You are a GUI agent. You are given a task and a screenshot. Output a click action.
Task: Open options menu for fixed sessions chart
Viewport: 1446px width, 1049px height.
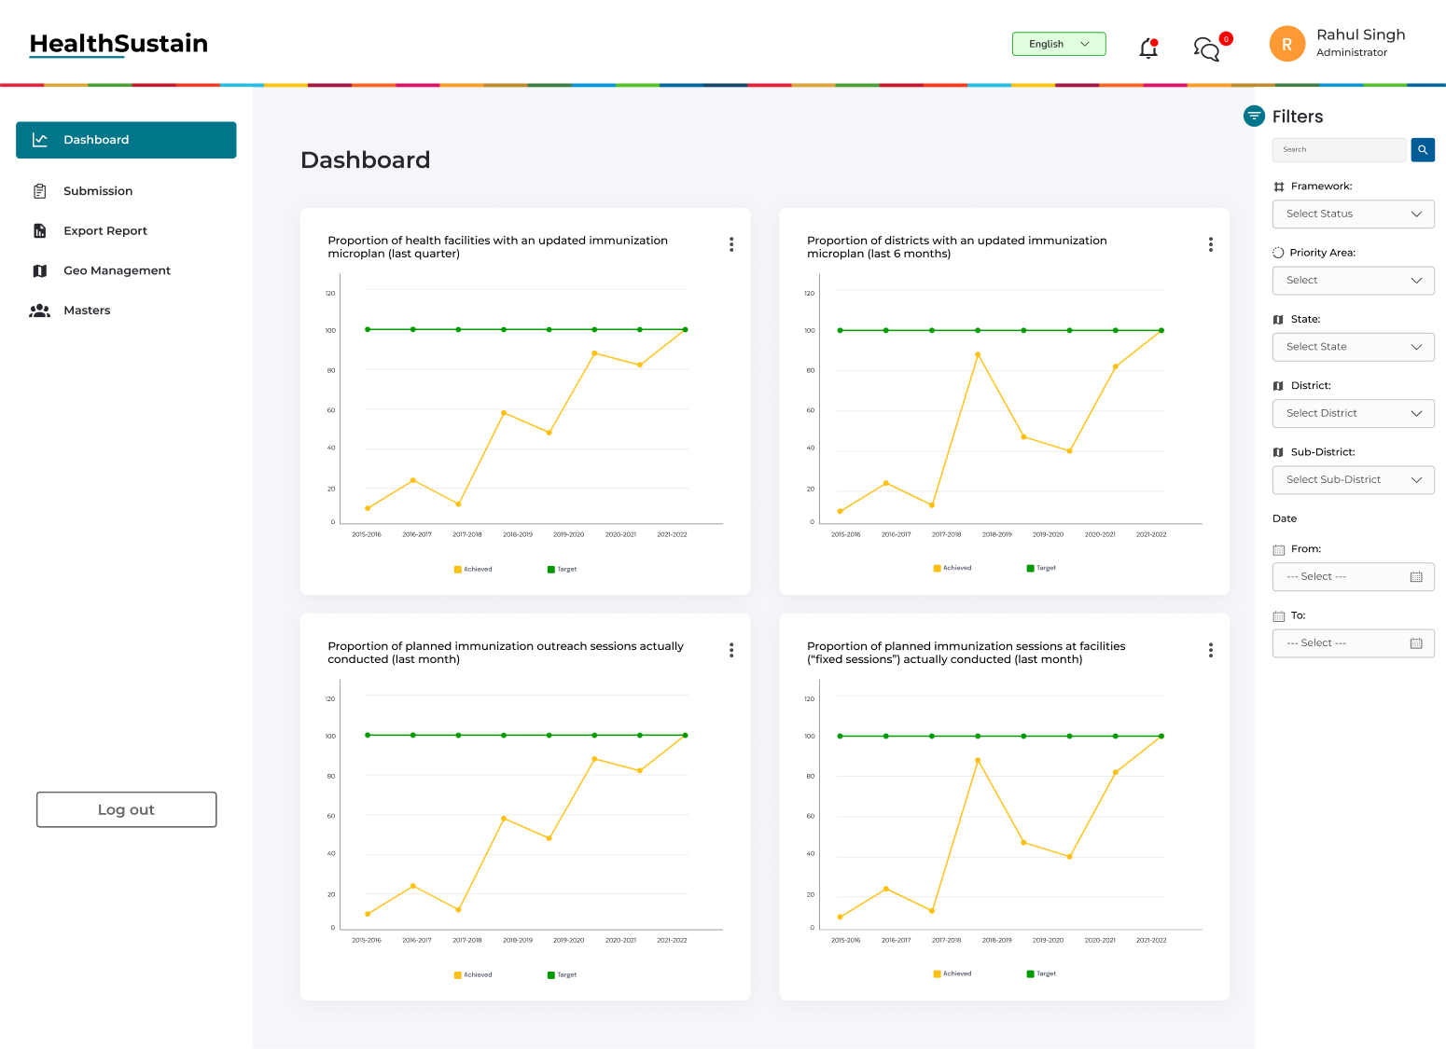(x=1211, y=650)
